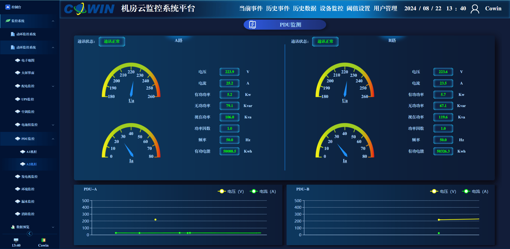510x249 pixels.
Task: Click the B路 有功电能 value 50326.3
Action: point(443,151)
